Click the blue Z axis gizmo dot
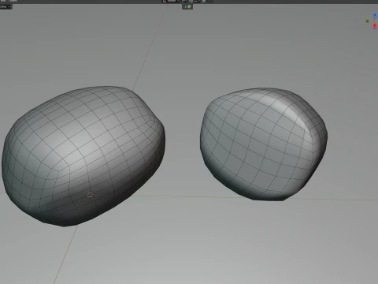The height and width of the screenshot is (284, 378). 375,15
